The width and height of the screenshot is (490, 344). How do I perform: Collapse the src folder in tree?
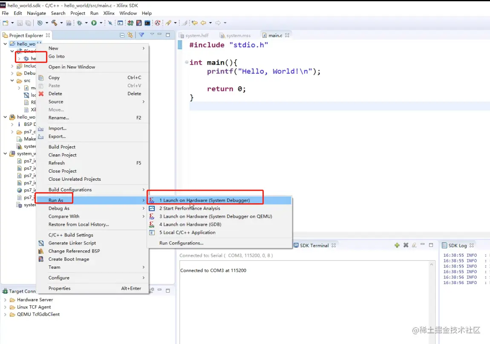click(12, 80)
